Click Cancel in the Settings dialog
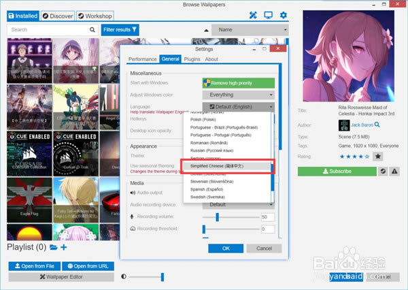The width and height of the screenshot is (408, 290). pos(264,248)
